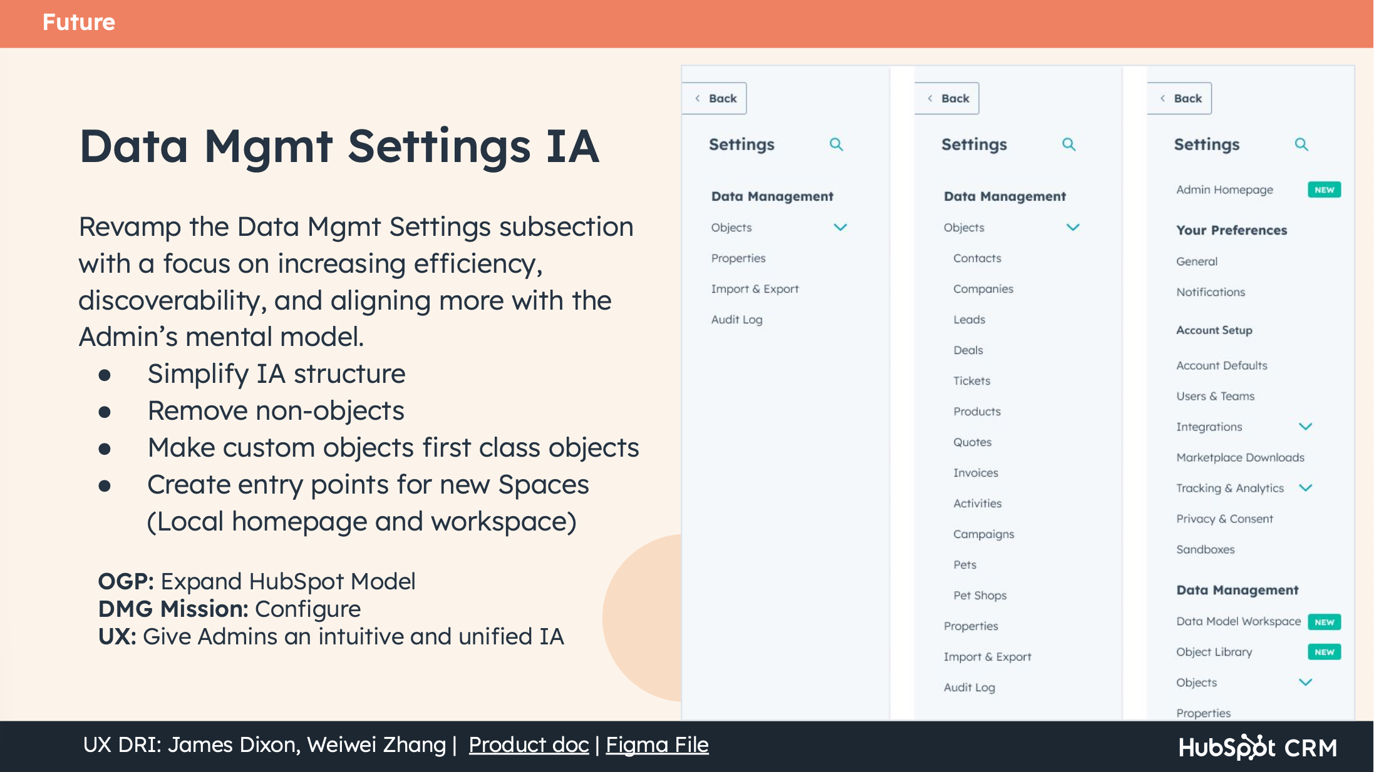Open Audit Log in the left panel
This screenshot has height=772, width=1374.
pos(736,320)
